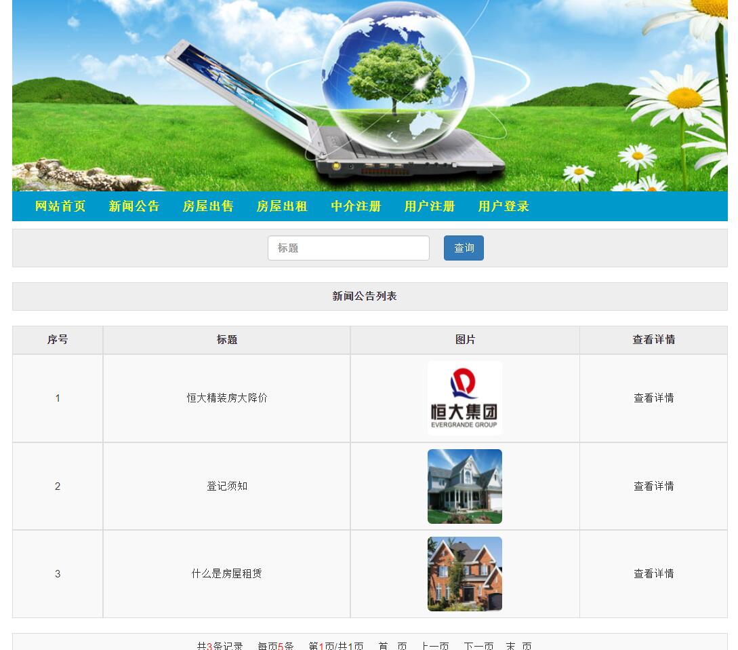
Task: Go to 中介注册 agent registration
Action: point(356,206)
